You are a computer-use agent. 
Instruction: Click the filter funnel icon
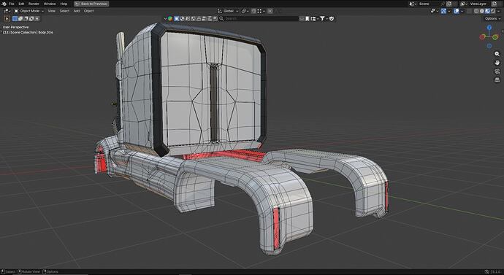(x=322, y=19)
